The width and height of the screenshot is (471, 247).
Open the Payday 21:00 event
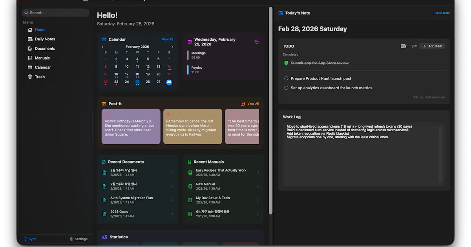coord(223,70)
